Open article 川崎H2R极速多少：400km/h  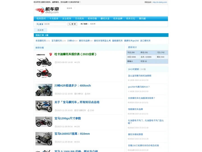coord(73,86)
